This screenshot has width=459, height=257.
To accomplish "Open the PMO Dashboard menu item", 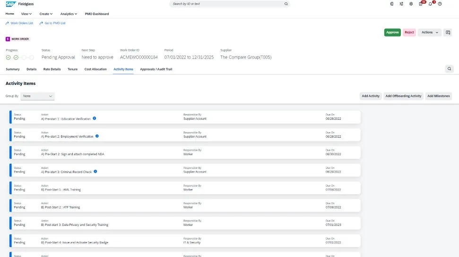I will (x=97, y=14).
